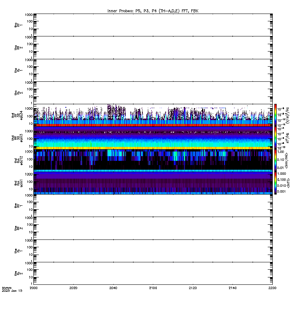
Task: Click the 1000 tick of the tha ff 1 panel
Action: [x=29, y=15]
